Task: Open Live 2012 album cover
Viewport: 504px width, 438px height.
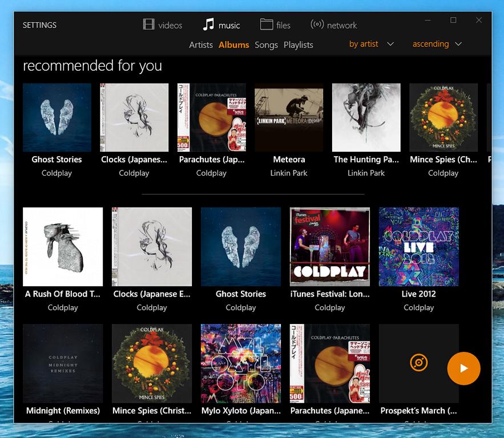Action: pos(418,246)
